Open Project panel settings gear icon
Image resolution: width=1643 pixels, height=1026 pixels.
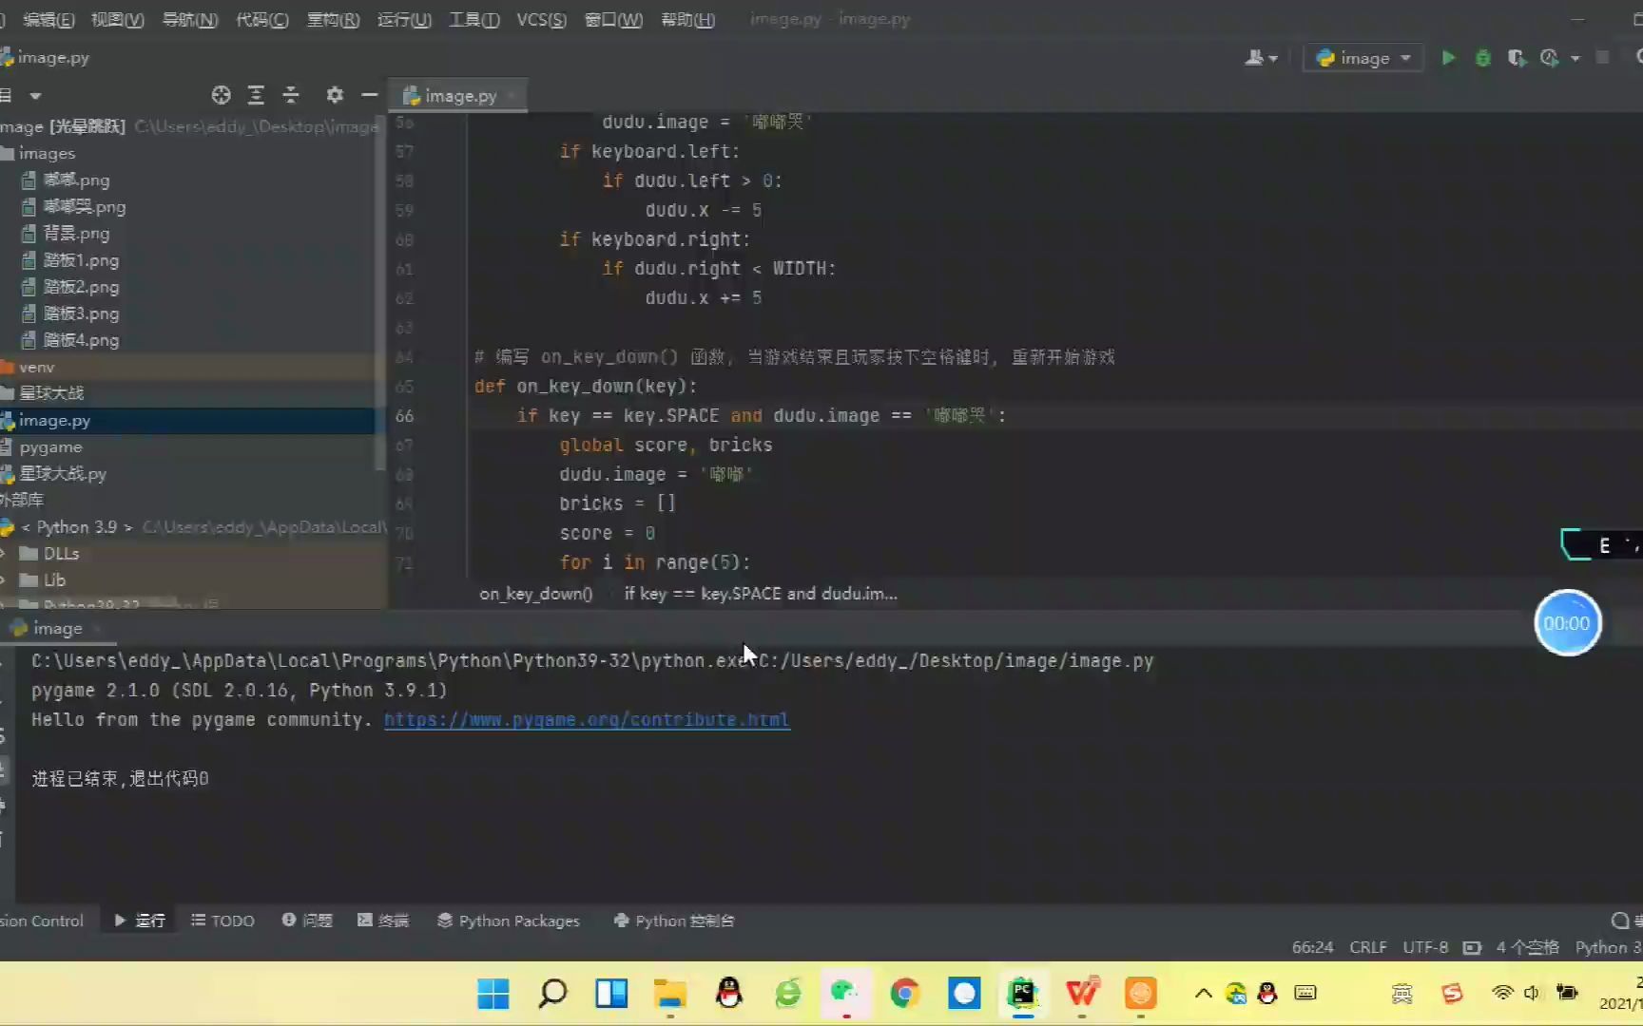pos(335,95)
